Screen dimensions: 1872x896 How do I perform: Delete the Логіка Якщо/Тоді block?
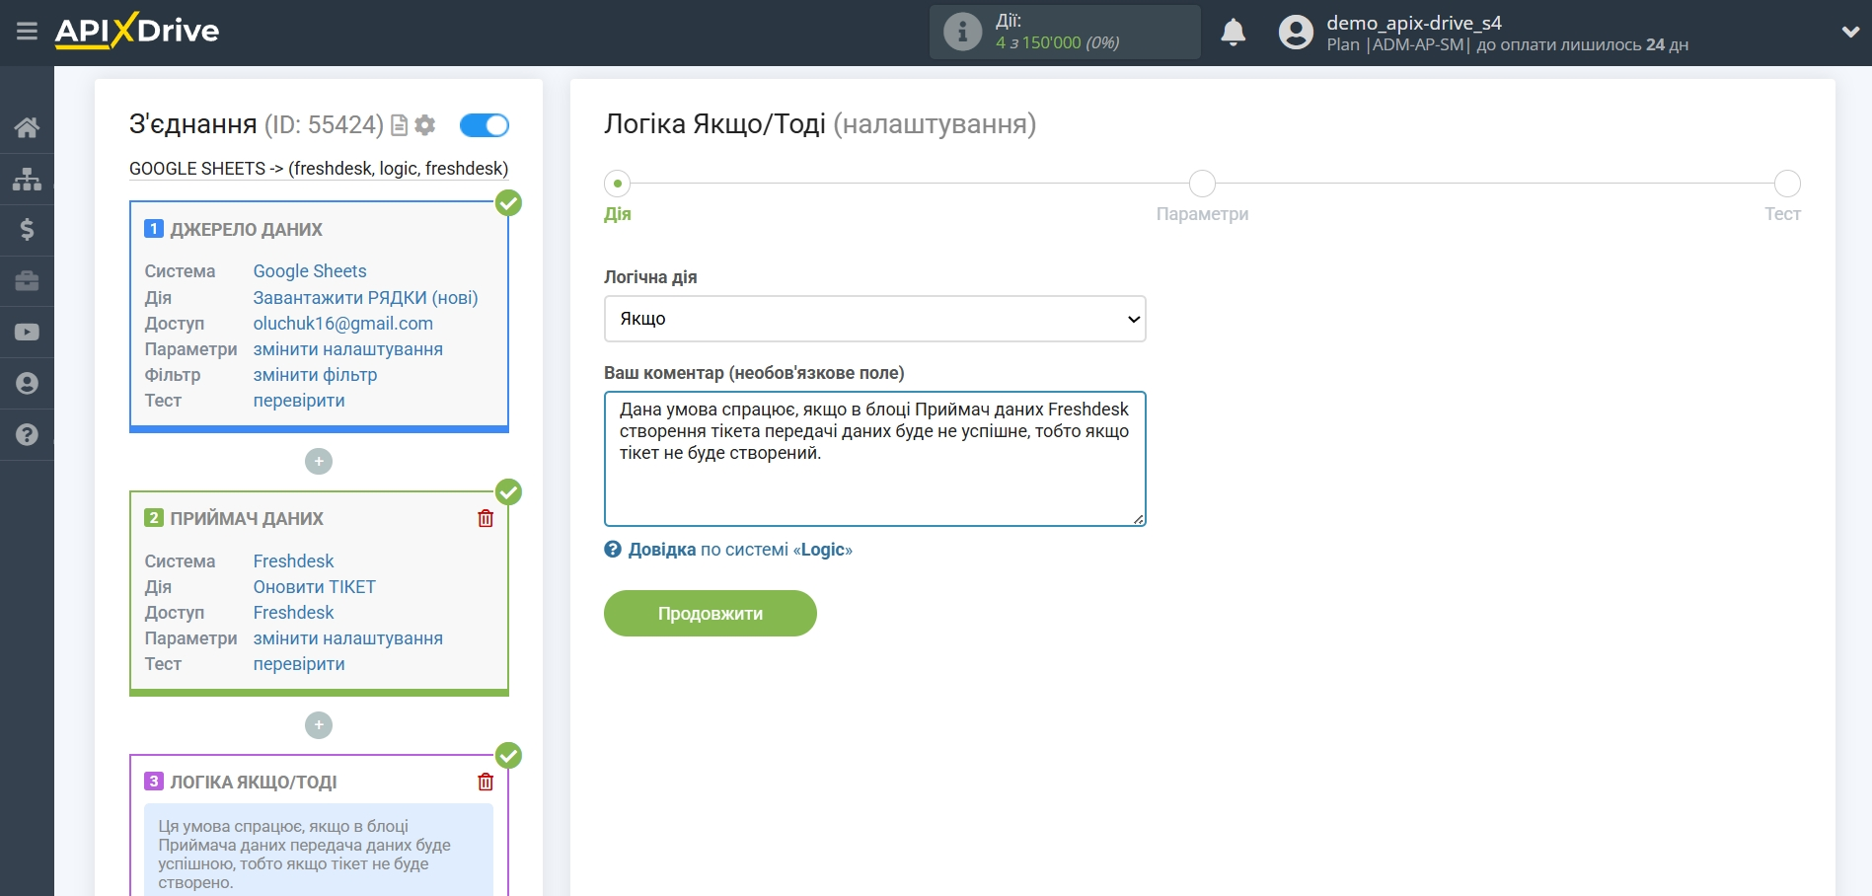coord(486,782)
